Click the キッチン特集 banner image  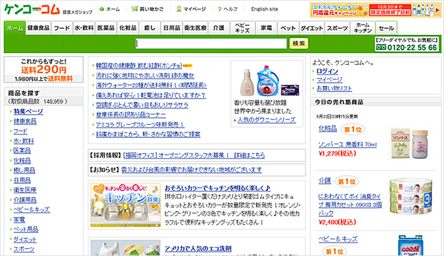[125, 205]
